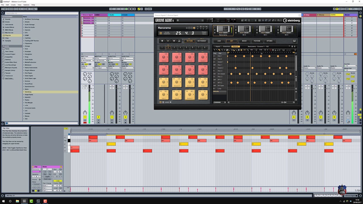Open the File menu
The width and height of the screenshot is (363, 204).
(3, 5)
